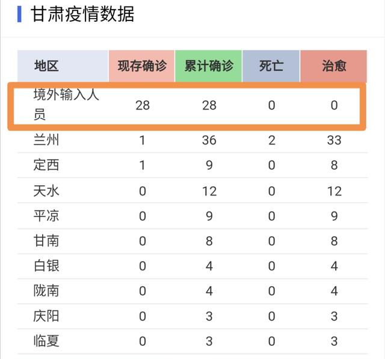Screen dimensions: 385x359
Task: Click the 甘肃疫情数据 title
Action: 82,14
